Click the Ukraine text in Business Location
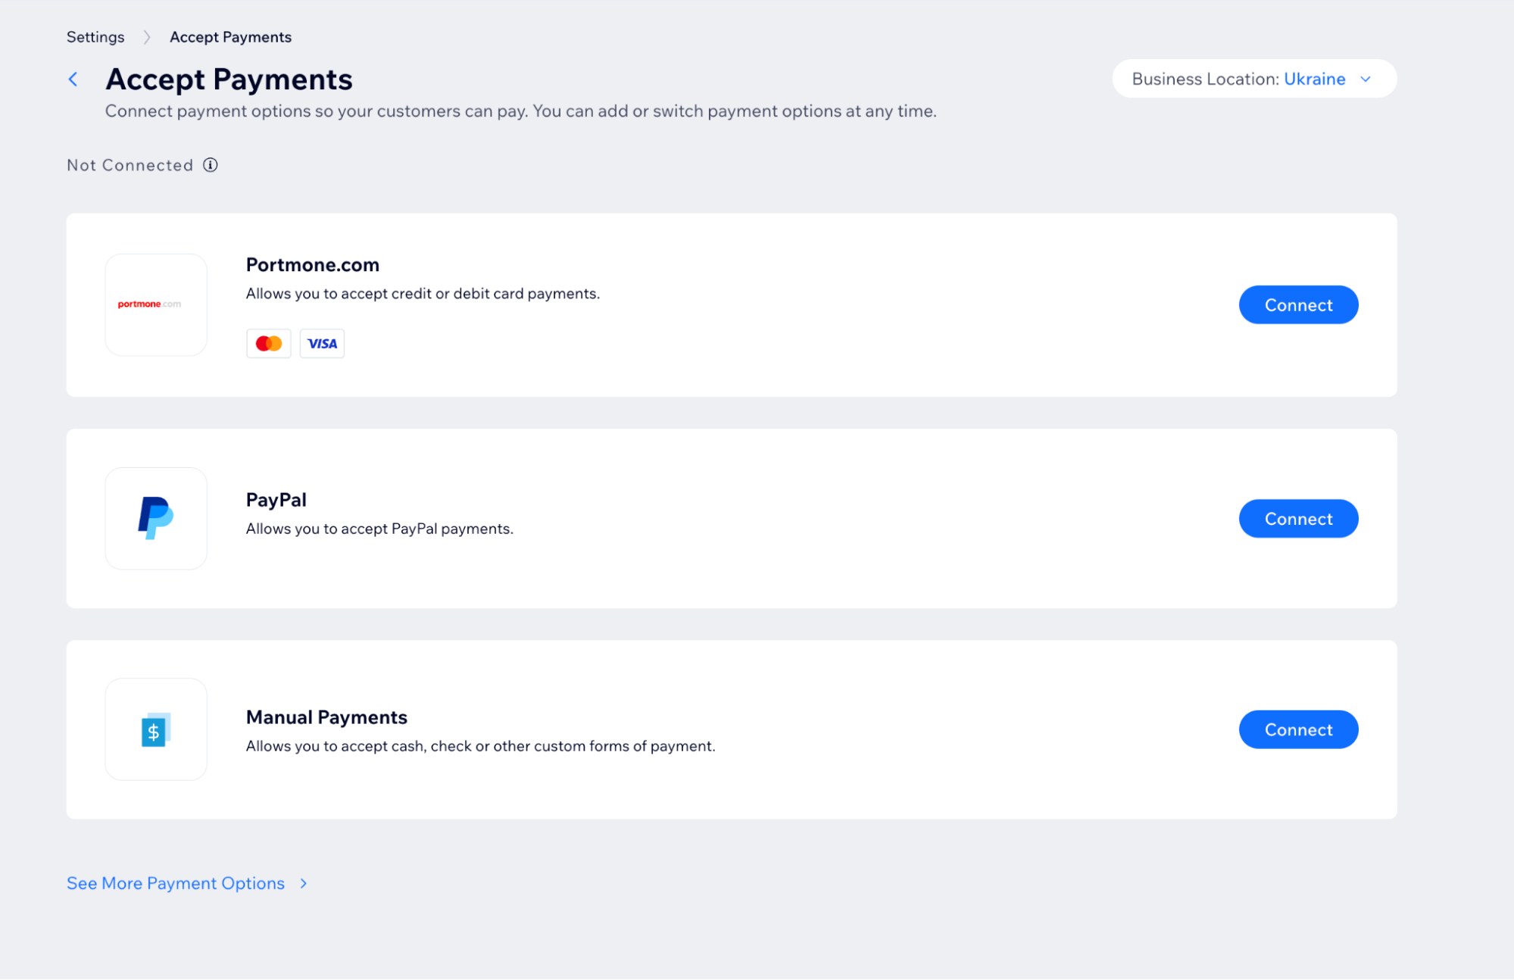 [x=1314, y=79]
